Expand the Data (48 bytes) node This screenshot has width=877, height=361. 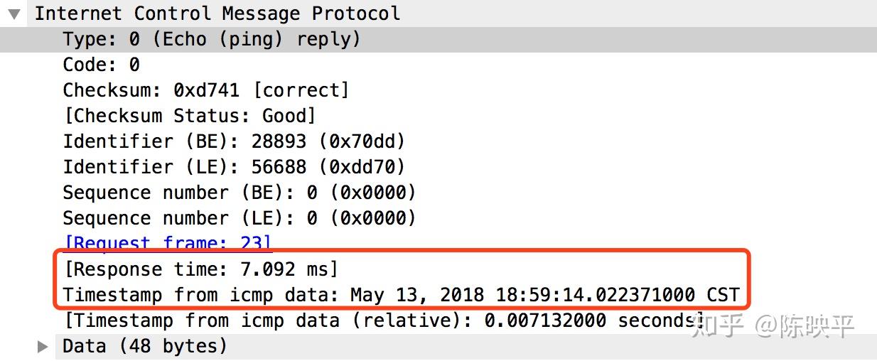[x=43, y=347]
